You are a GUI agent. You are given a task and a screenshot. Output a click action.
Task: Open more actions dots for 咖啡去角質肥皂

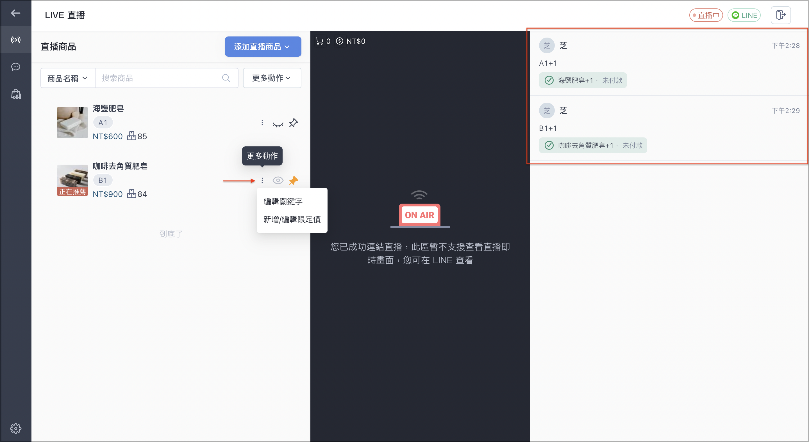(262, 180)
